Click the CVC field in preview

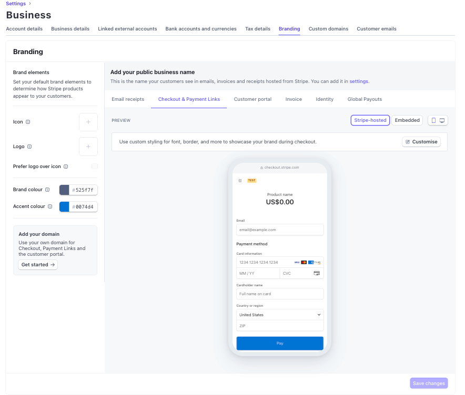301,273
